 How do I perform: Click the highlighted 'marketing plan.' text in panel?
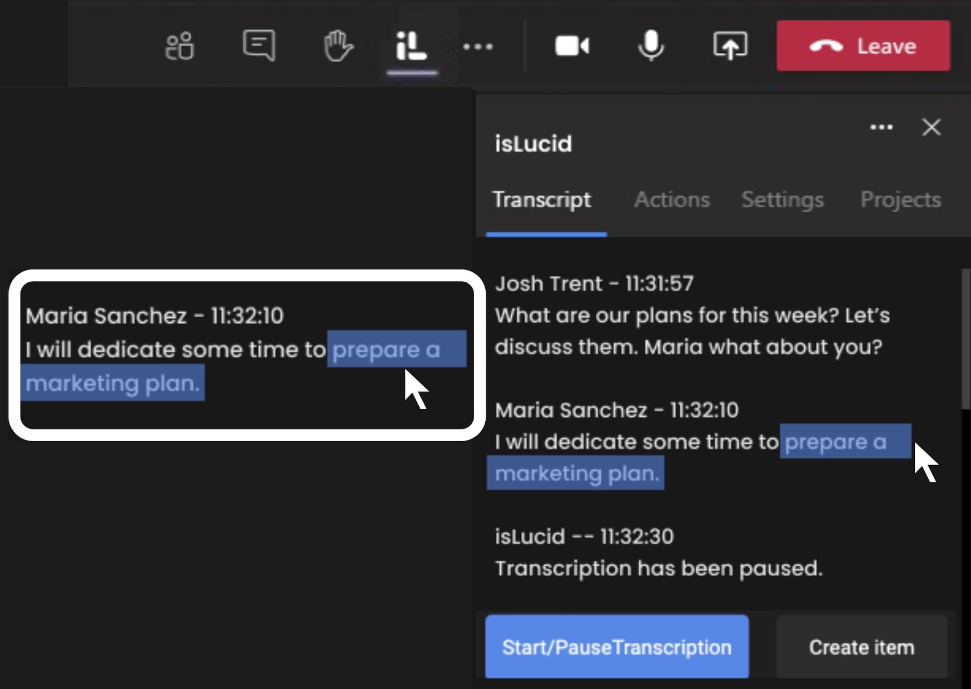(577, 473)
